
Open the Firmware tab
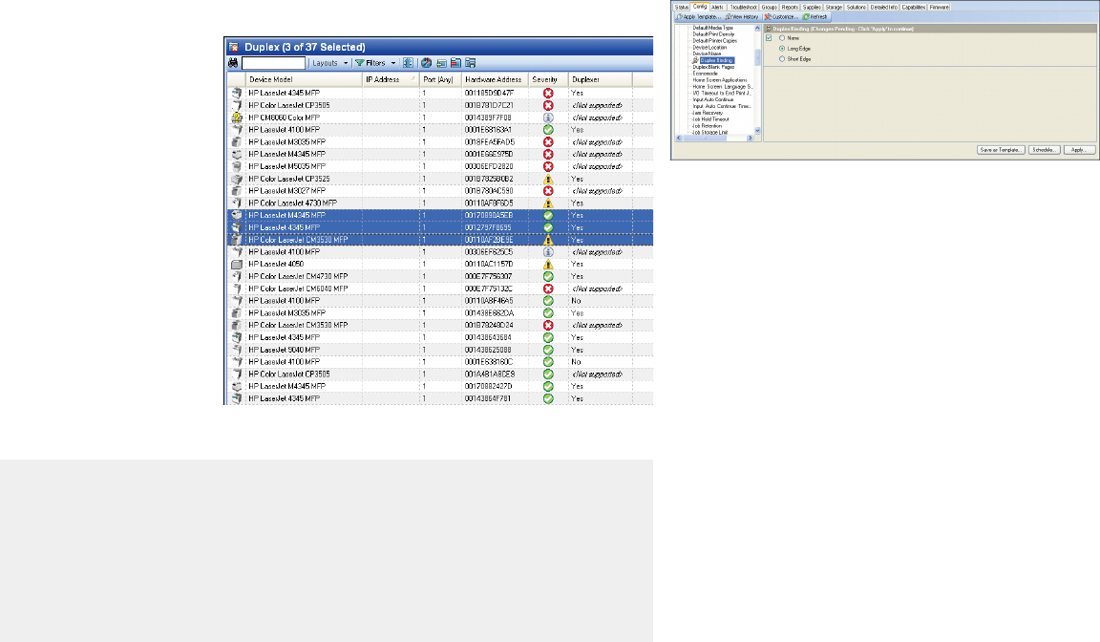(x=939, y=7)
